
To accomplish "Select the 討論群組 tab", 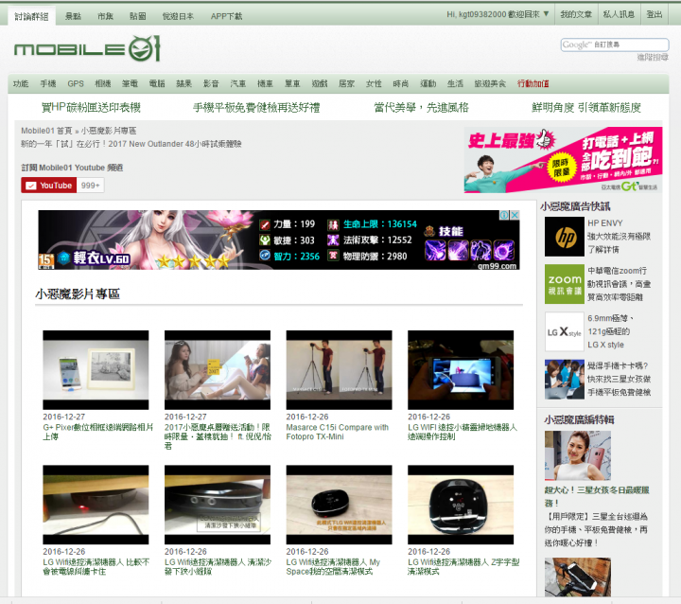I will (x=31, y=16).
